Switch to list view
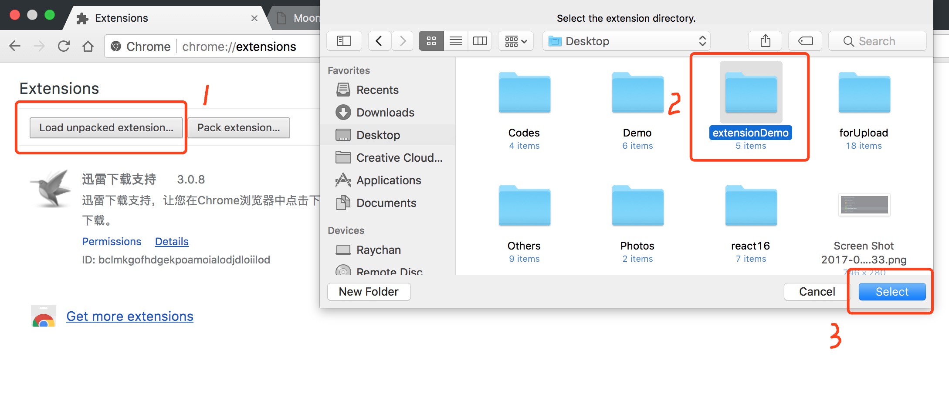Viewport: 949px width, 393px height. [456, 41]
